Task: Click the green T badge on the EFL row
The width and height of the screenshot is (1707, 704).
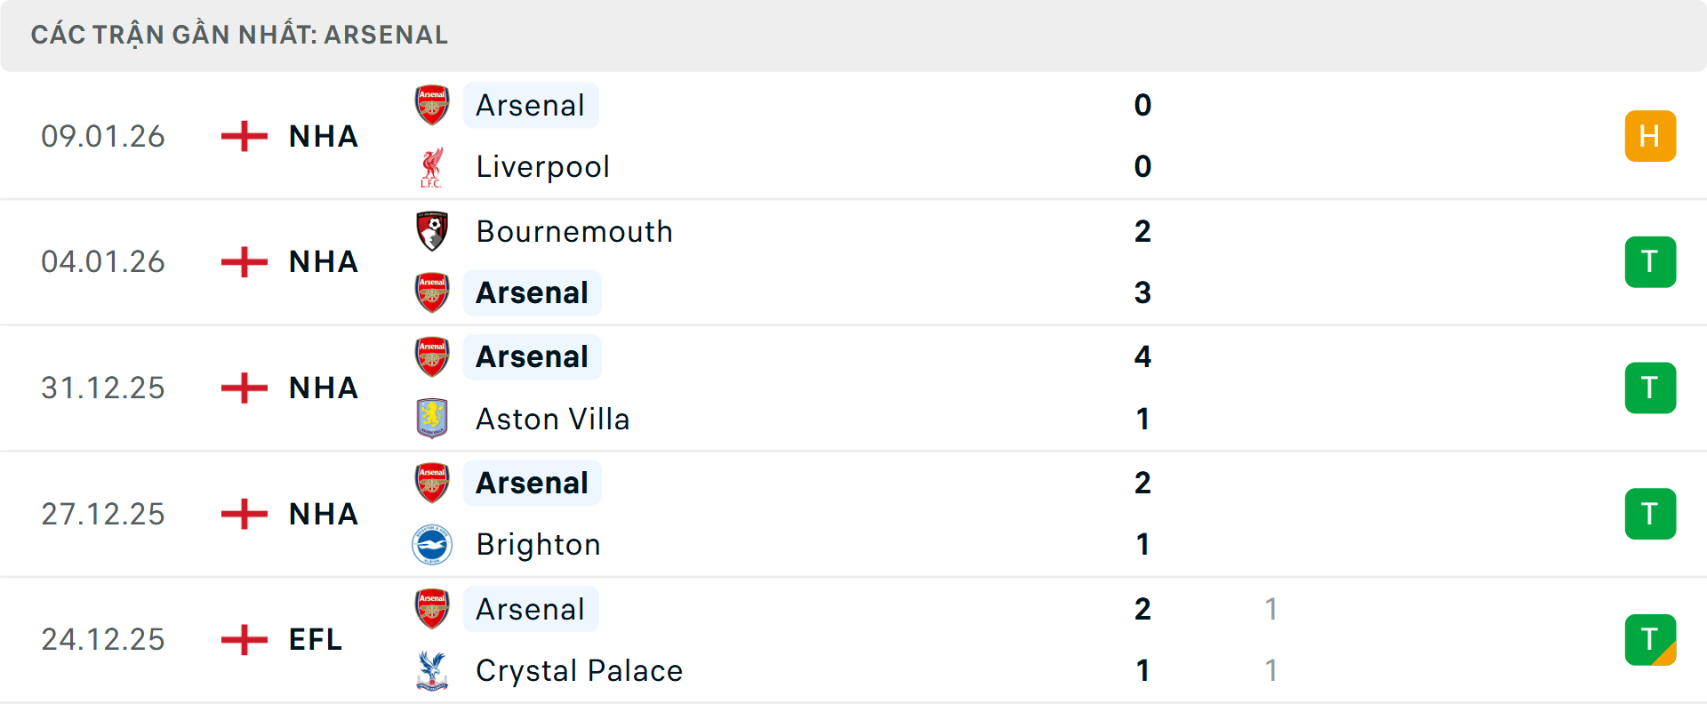Action: pos(1650,639)
